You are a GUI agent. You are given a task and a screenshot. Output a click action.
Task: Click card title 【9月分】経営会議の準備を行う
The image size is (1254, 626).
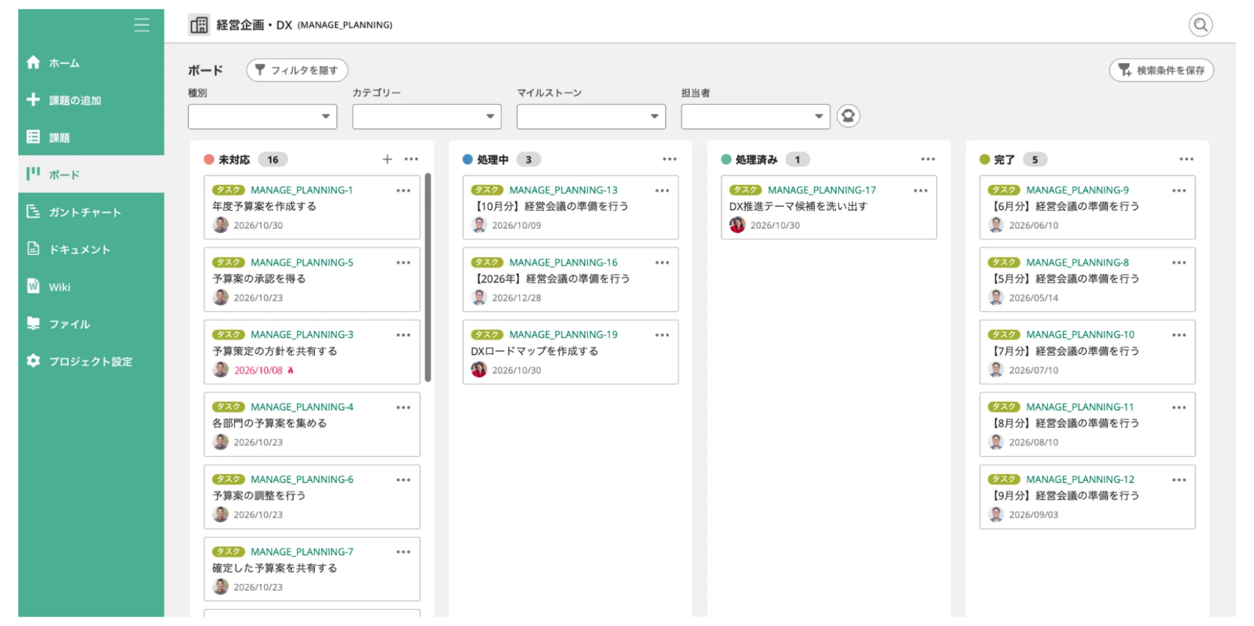click(x=1064, y=495)
